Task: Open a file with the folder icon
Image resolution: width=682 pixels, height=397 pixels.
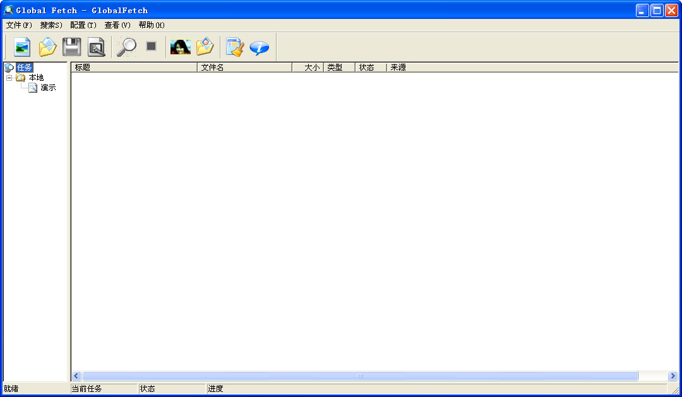Action: coord(47,47)
